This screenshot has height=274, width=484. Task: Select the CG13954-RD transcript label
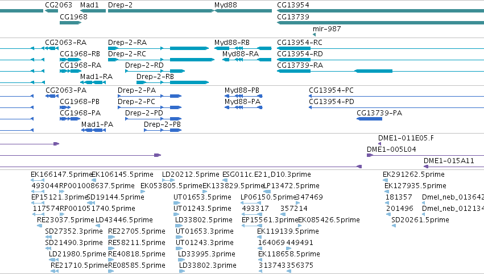(x=300, y=54)
